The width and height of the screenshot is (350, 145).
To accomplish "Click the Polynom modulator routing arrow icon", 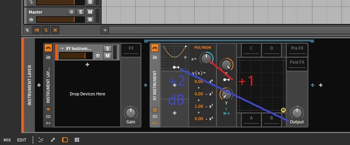I will [x=176, y=67].
